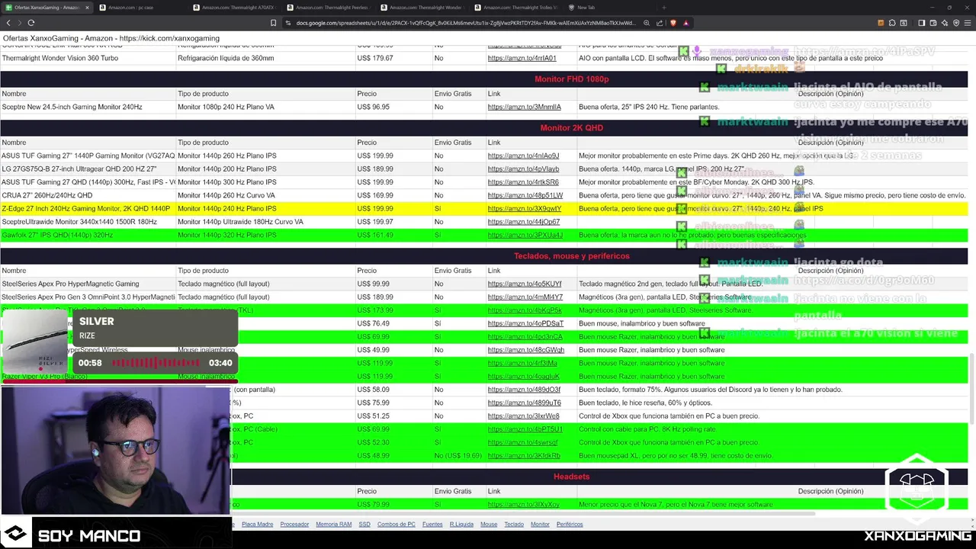Viewport: 976px width, 549px height.
Task: Open link for SteelSeries Apex Pro Gen 3 OmniPoint
Action: click(x=525, y=297)
